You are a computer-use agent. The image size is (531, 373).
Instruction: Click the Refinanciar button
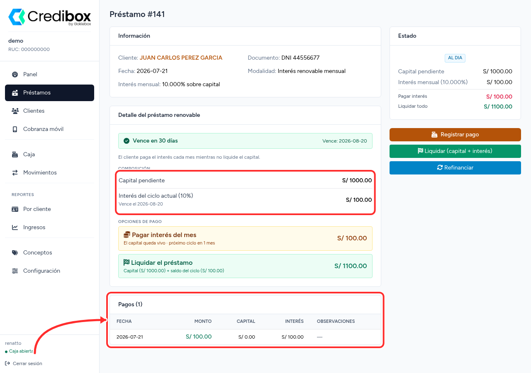455,168
